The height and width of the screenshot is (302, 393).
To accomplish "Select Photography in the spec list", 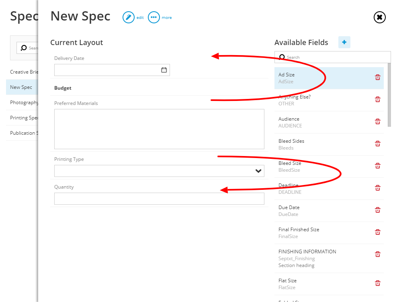I will click(x=22, y=103).
